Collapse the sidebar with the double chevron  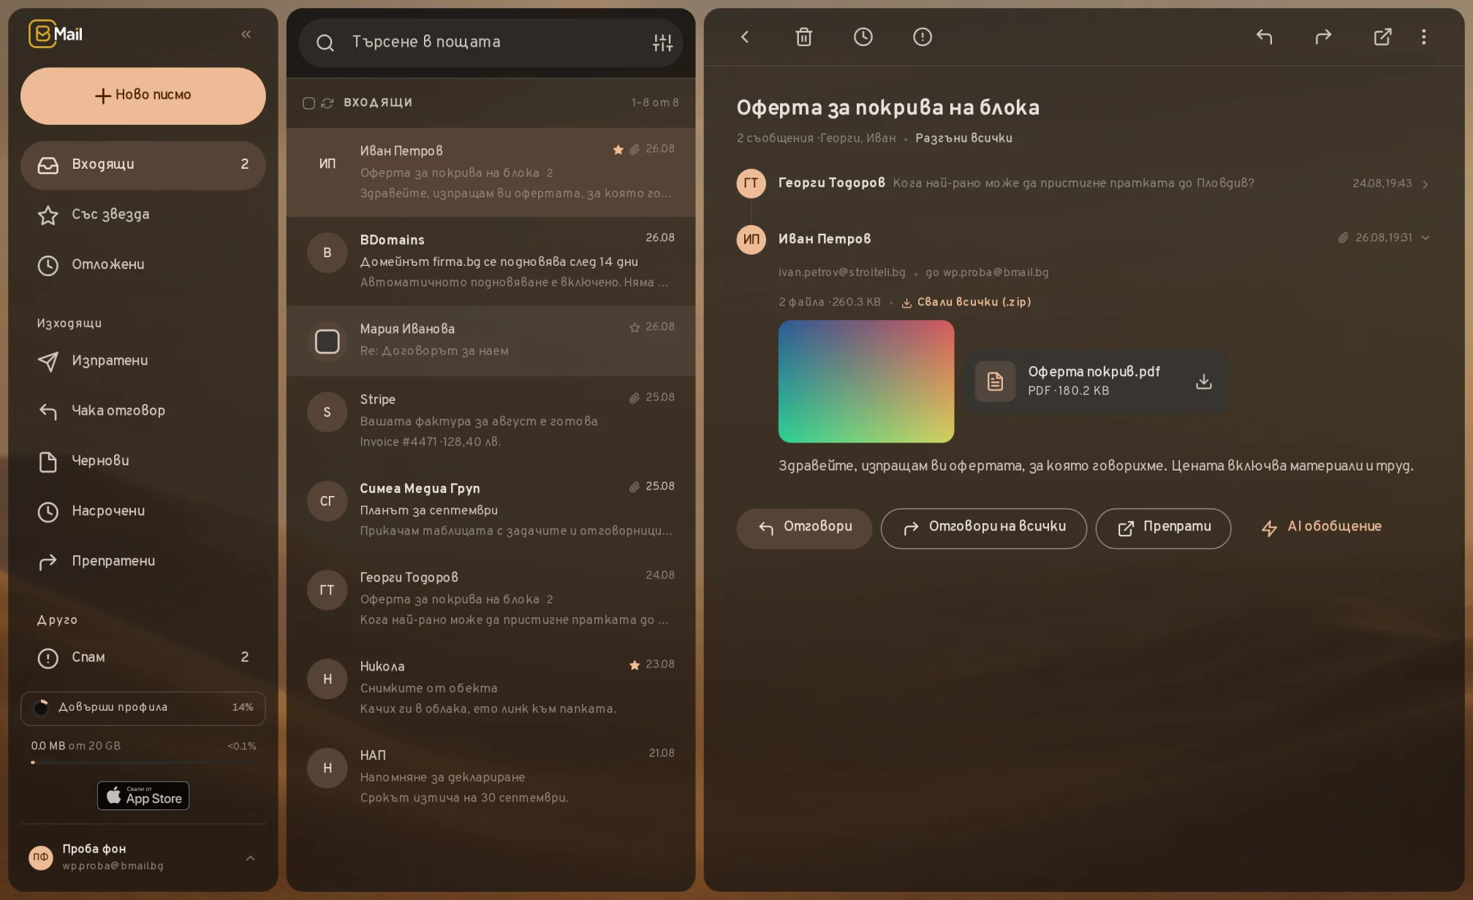pos(246,34)
